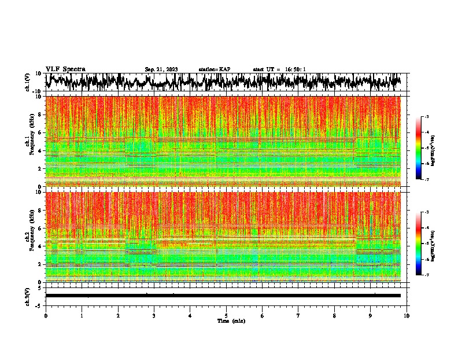Click the "VLF Spectra" plot title

65,69
